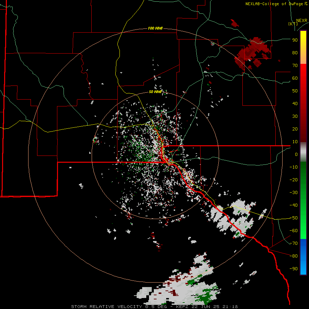Click the Storm Relative Velocity caption at bottom
309x309 pixels.
click(154, 307)
